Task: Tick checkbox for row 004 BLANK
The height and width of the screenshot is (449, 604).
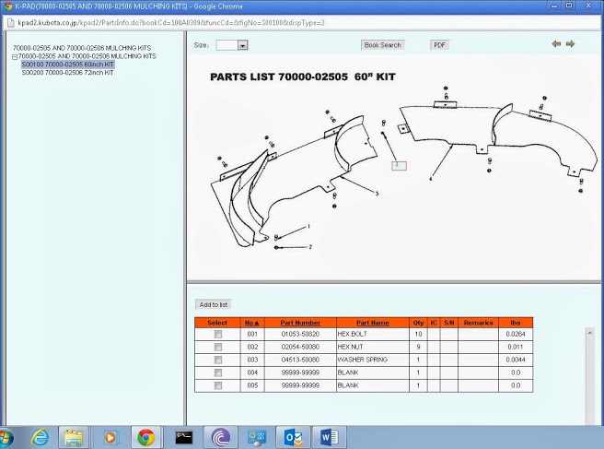Action: coord(218,372)
